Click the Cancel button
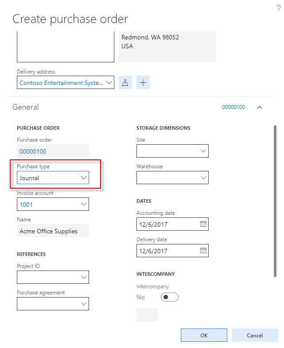 [x=255, y=335]
